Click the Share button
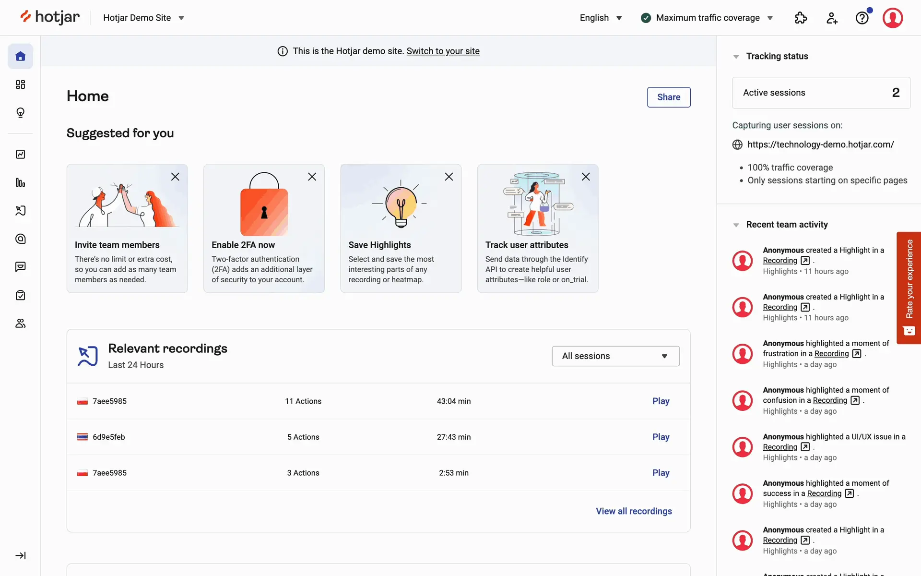Viewport: 921px width, 576px height. tap(668, 97)
